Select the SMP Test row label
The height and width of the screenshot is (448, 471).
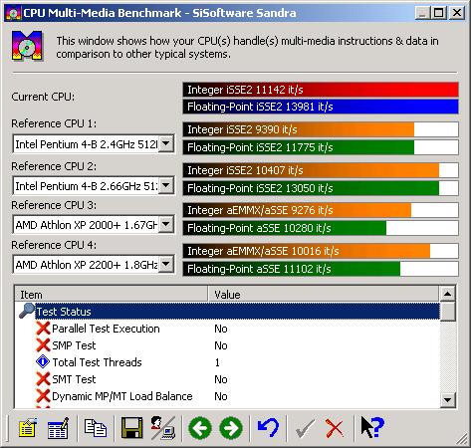point(74,345)
